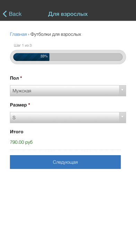Click the Следующая button
The height and width of the screenshot is (241, 136).
pyautogui.click(x=65, y=162)
